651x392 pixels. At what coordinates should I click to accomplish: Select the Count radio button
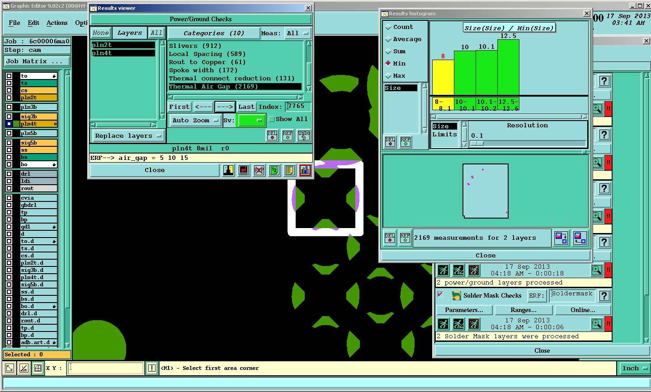(x=388, y=27)
